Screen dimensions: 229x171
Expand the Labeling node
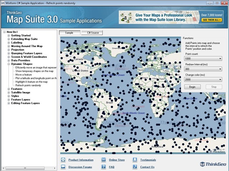9,43
